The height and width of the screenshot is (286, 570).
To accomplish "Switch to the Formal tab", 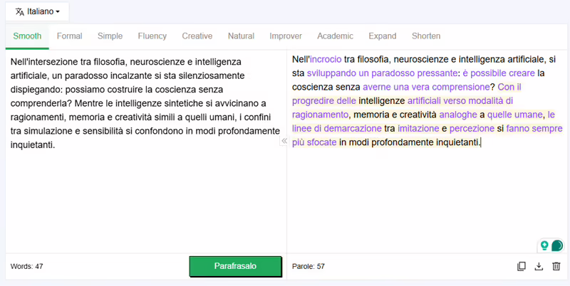I will click(69, 36).
